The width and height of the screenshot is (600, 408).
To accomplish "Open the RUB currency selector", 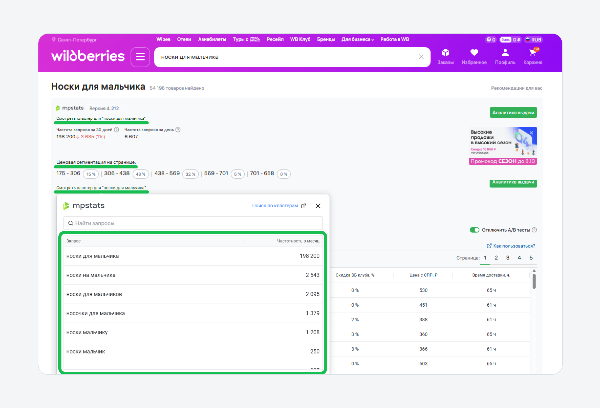I will pos(533,40).
